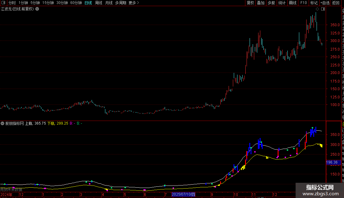Click the 2025/07/10/四 date marker
Viewport: 344px width, 198px height.
pyautogui.click(x=183, y=194)
